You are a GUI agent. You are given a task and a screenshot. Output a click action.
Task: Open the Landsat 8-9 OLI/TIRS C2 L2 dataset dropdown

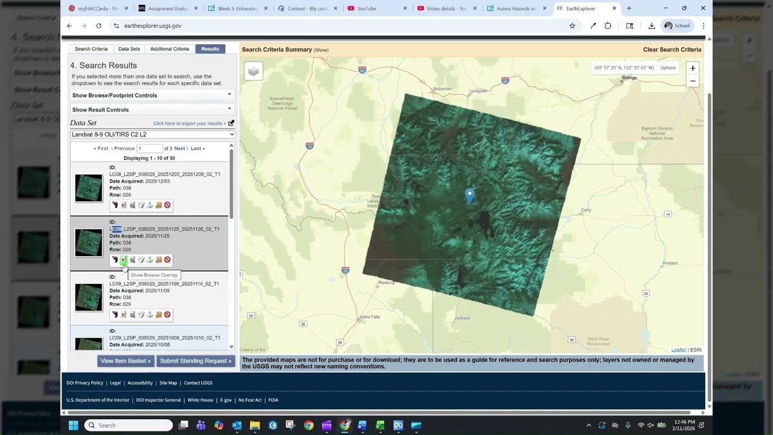[152, 134]
